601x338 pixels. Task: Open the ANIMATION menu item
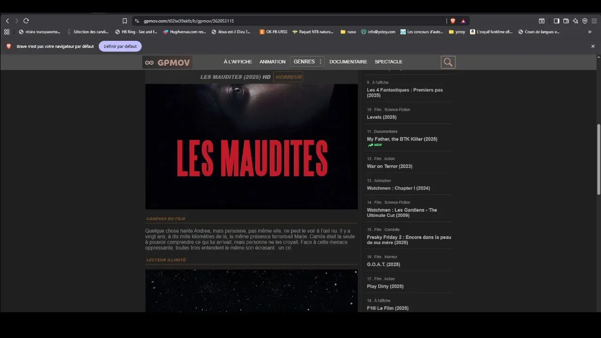(272, 62)
